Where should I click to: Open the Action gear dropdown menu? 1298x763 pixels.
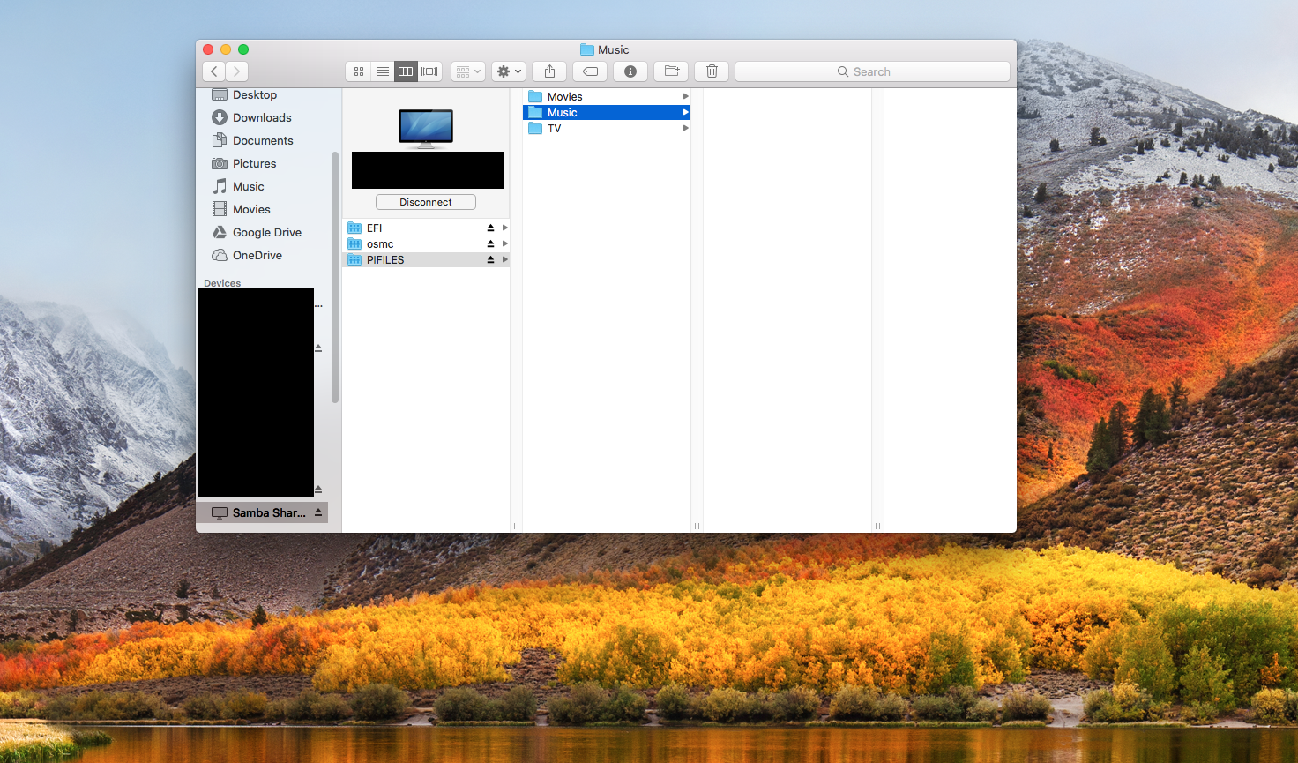tap(507, 71)
